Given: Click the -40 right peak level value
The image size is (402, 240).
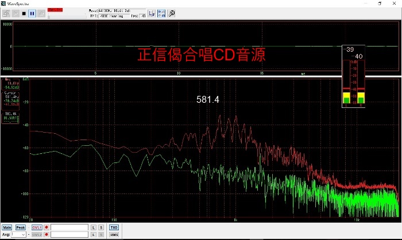Looking at the screenshot, I should click(x=357, y=56).
